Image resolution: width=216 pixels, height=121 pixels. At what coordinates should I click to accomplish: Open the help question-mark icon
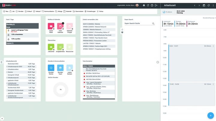point(152,5)
